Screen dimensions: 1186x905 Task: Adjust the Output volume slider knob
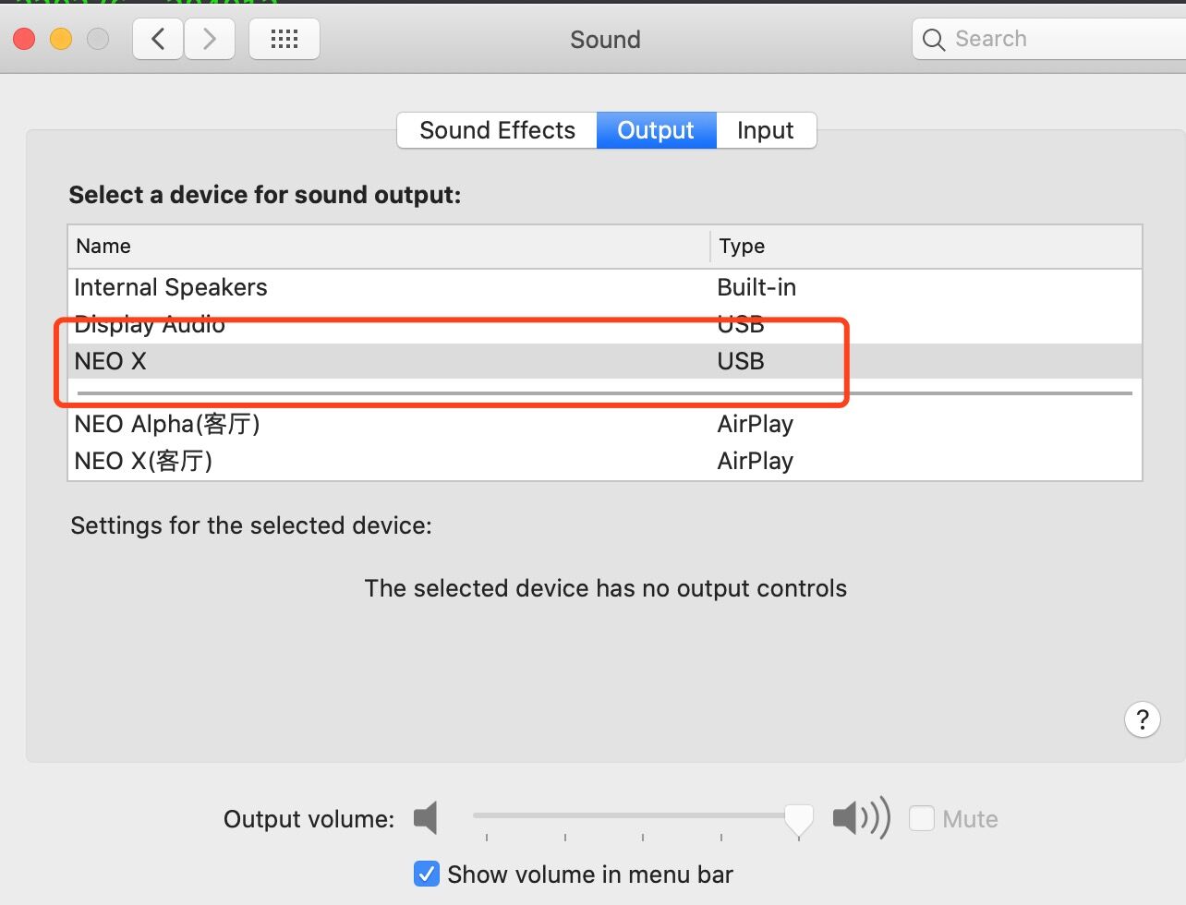(x=799, y=818)
